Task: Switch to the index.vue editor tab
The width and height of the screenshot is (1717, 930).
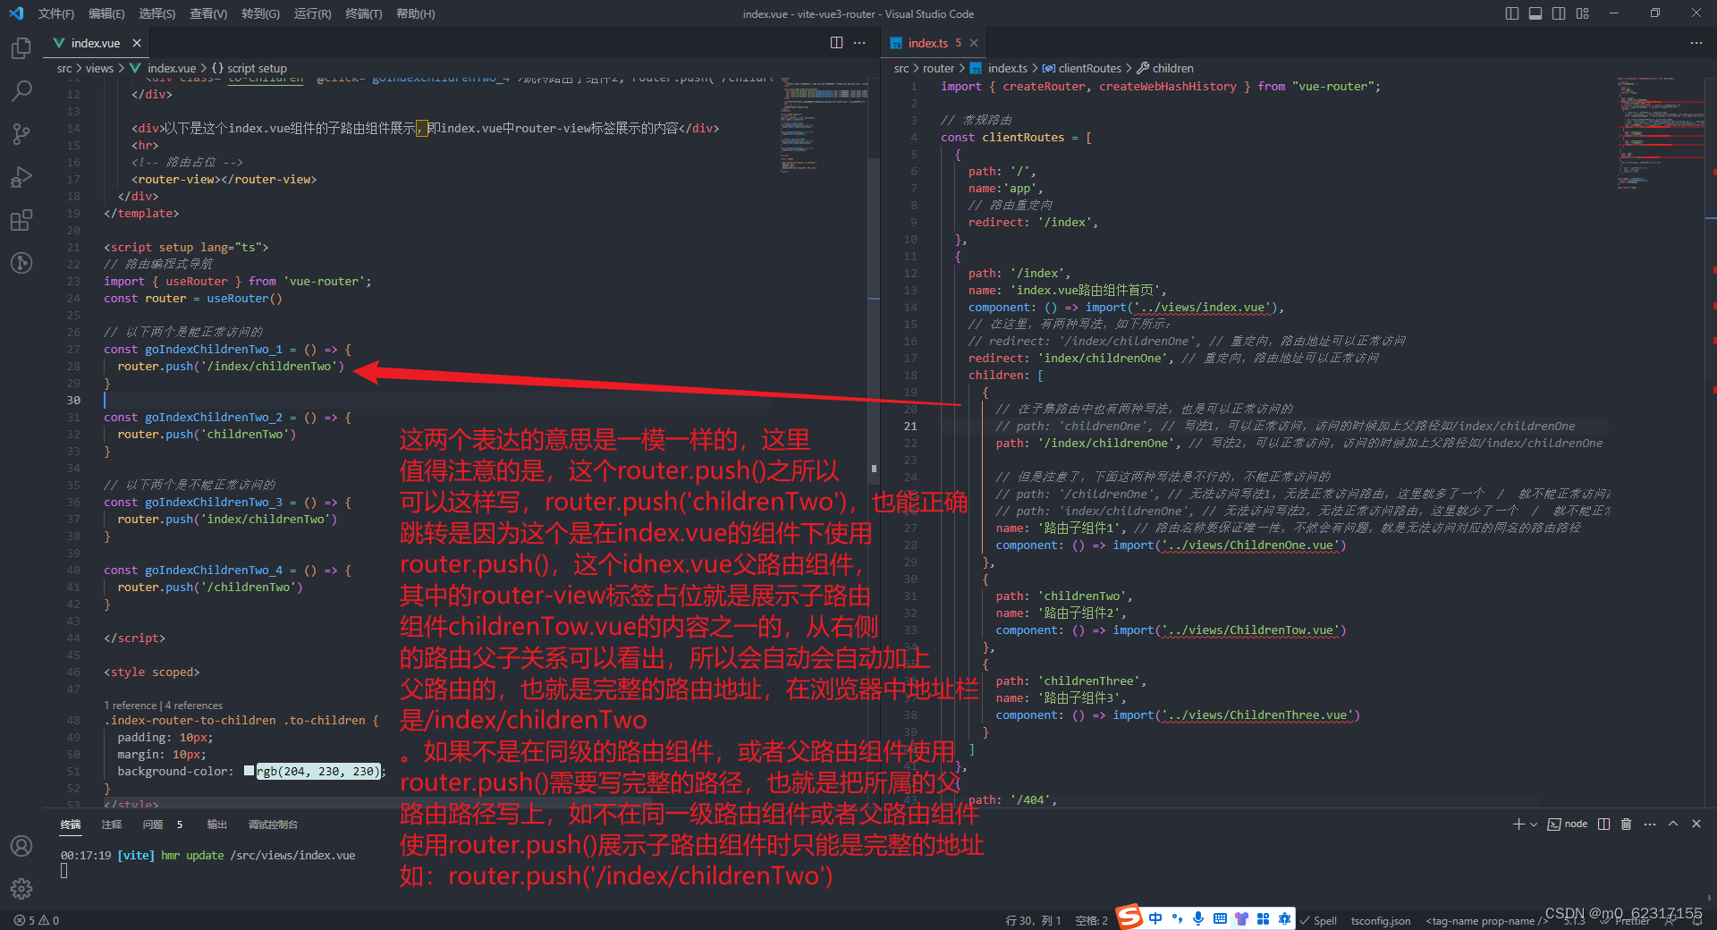Action: pyautogui.click(x=96, y=43)
